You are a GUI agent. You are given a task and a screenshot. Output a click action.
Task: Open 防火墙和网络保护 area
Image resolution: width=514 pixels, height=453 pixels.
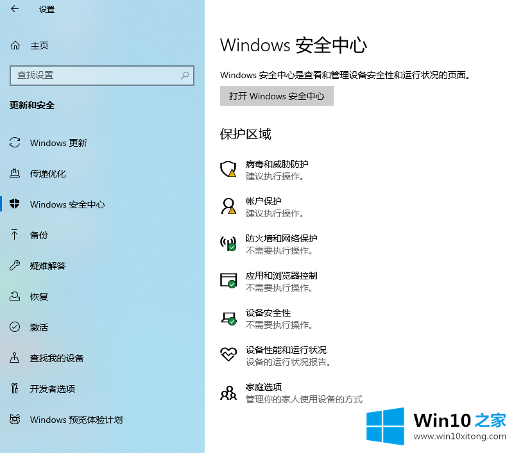pos(282,238)
